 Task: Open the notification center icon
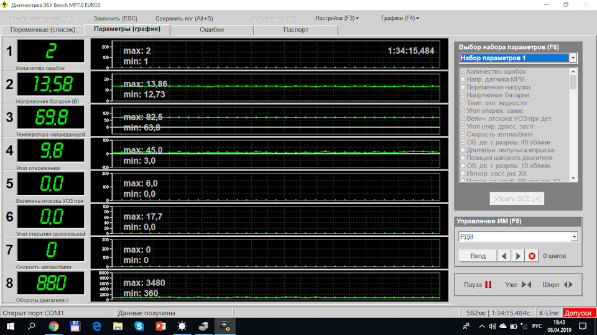coord(583,326)
